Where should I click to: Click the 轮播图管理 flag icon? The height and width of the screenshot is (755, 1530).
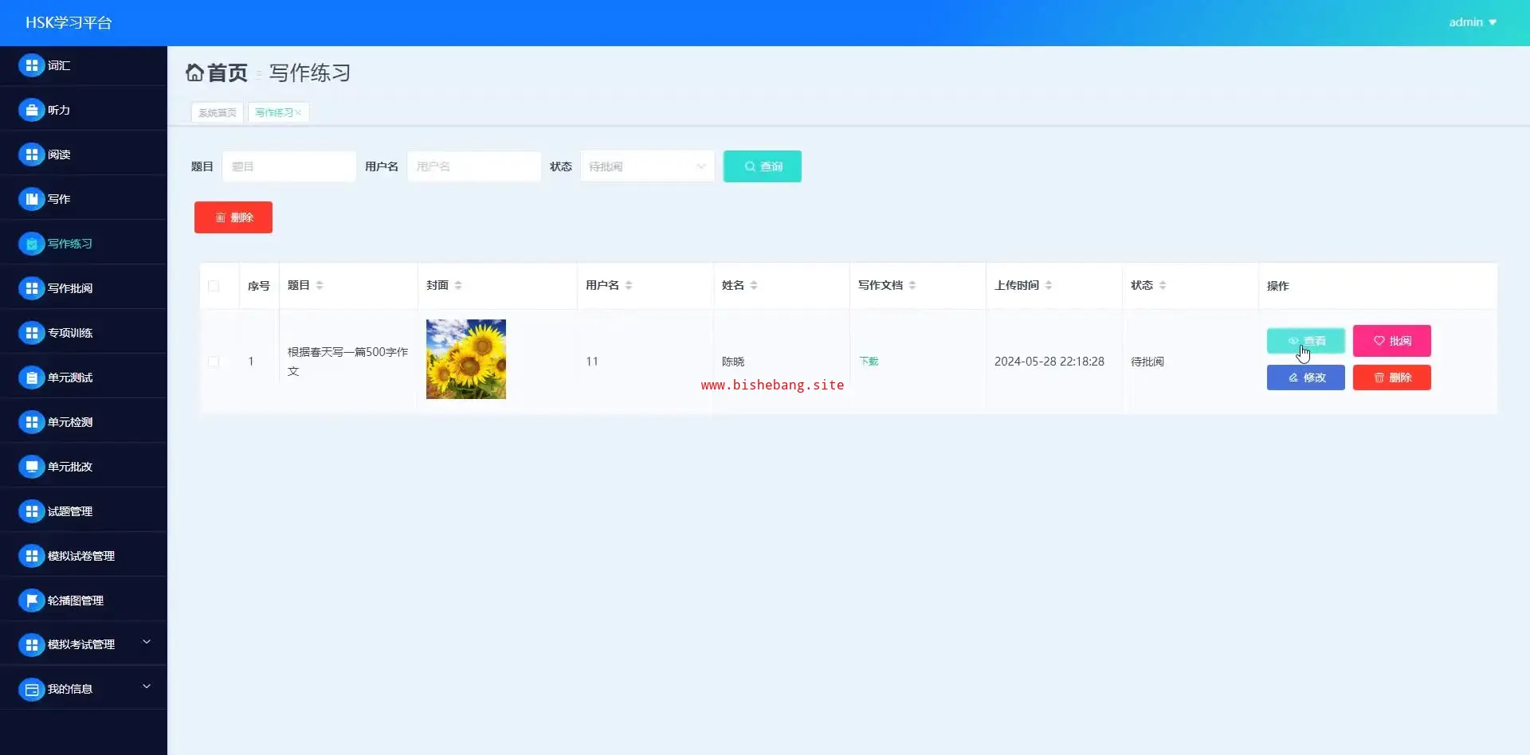coord(31,600)
